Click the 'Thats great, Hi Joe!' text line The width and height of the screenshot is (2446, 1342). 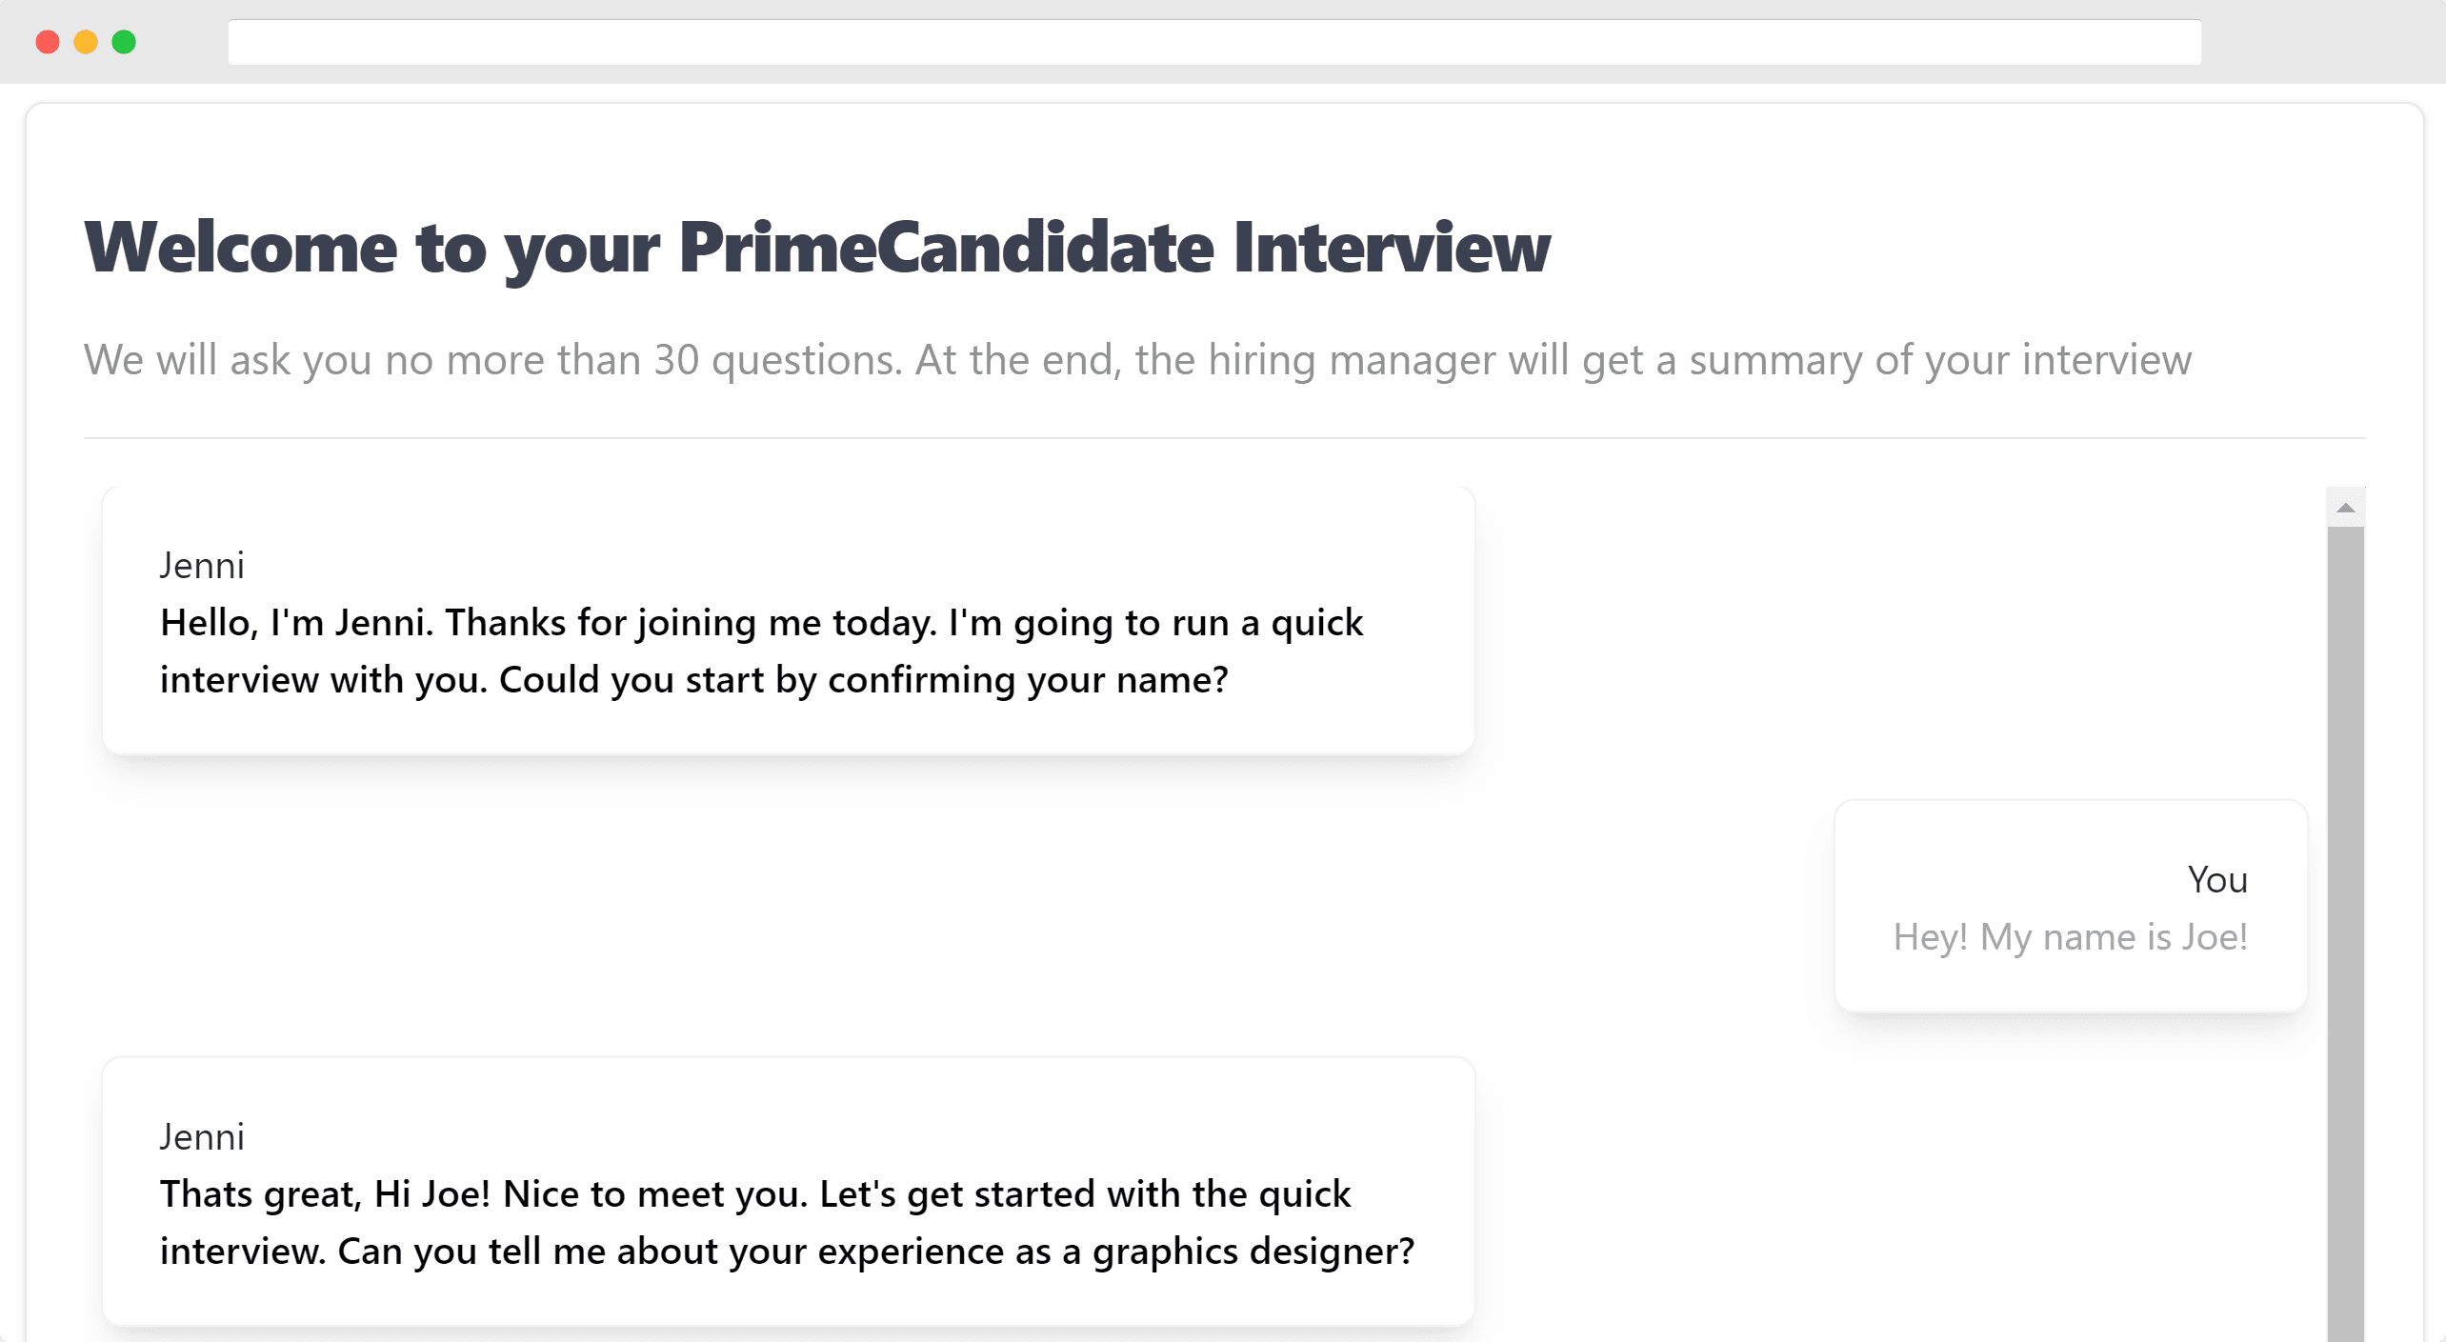click(754, 1194)
